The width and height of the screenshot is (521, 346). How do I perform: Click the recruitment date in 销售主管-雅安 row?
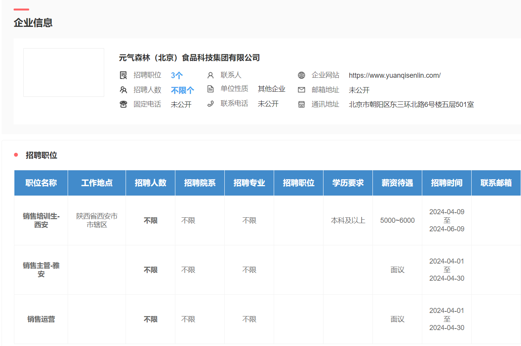click(x=447, y=270)
